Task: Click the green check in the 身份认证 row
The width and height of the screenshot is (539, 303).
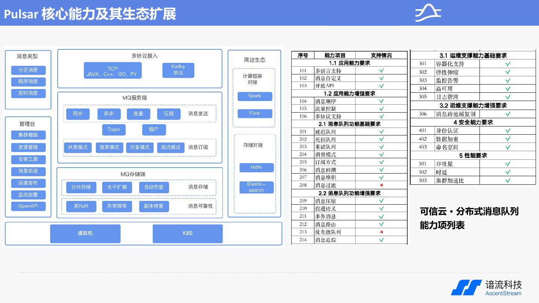Action: click(x=508, y=131)
